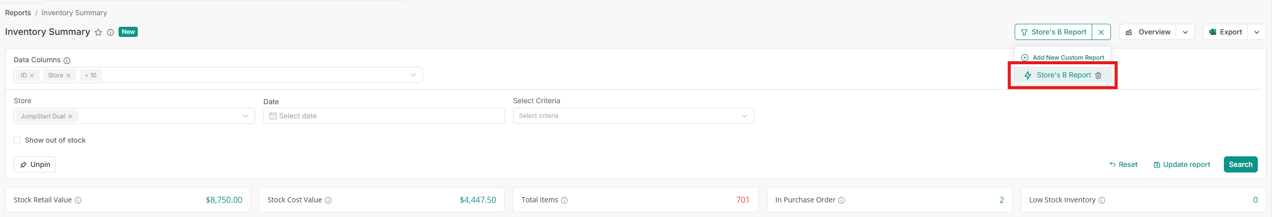Open the Select date field
The width and height of the screenshot is (1272, 217).
coord(383,116)
